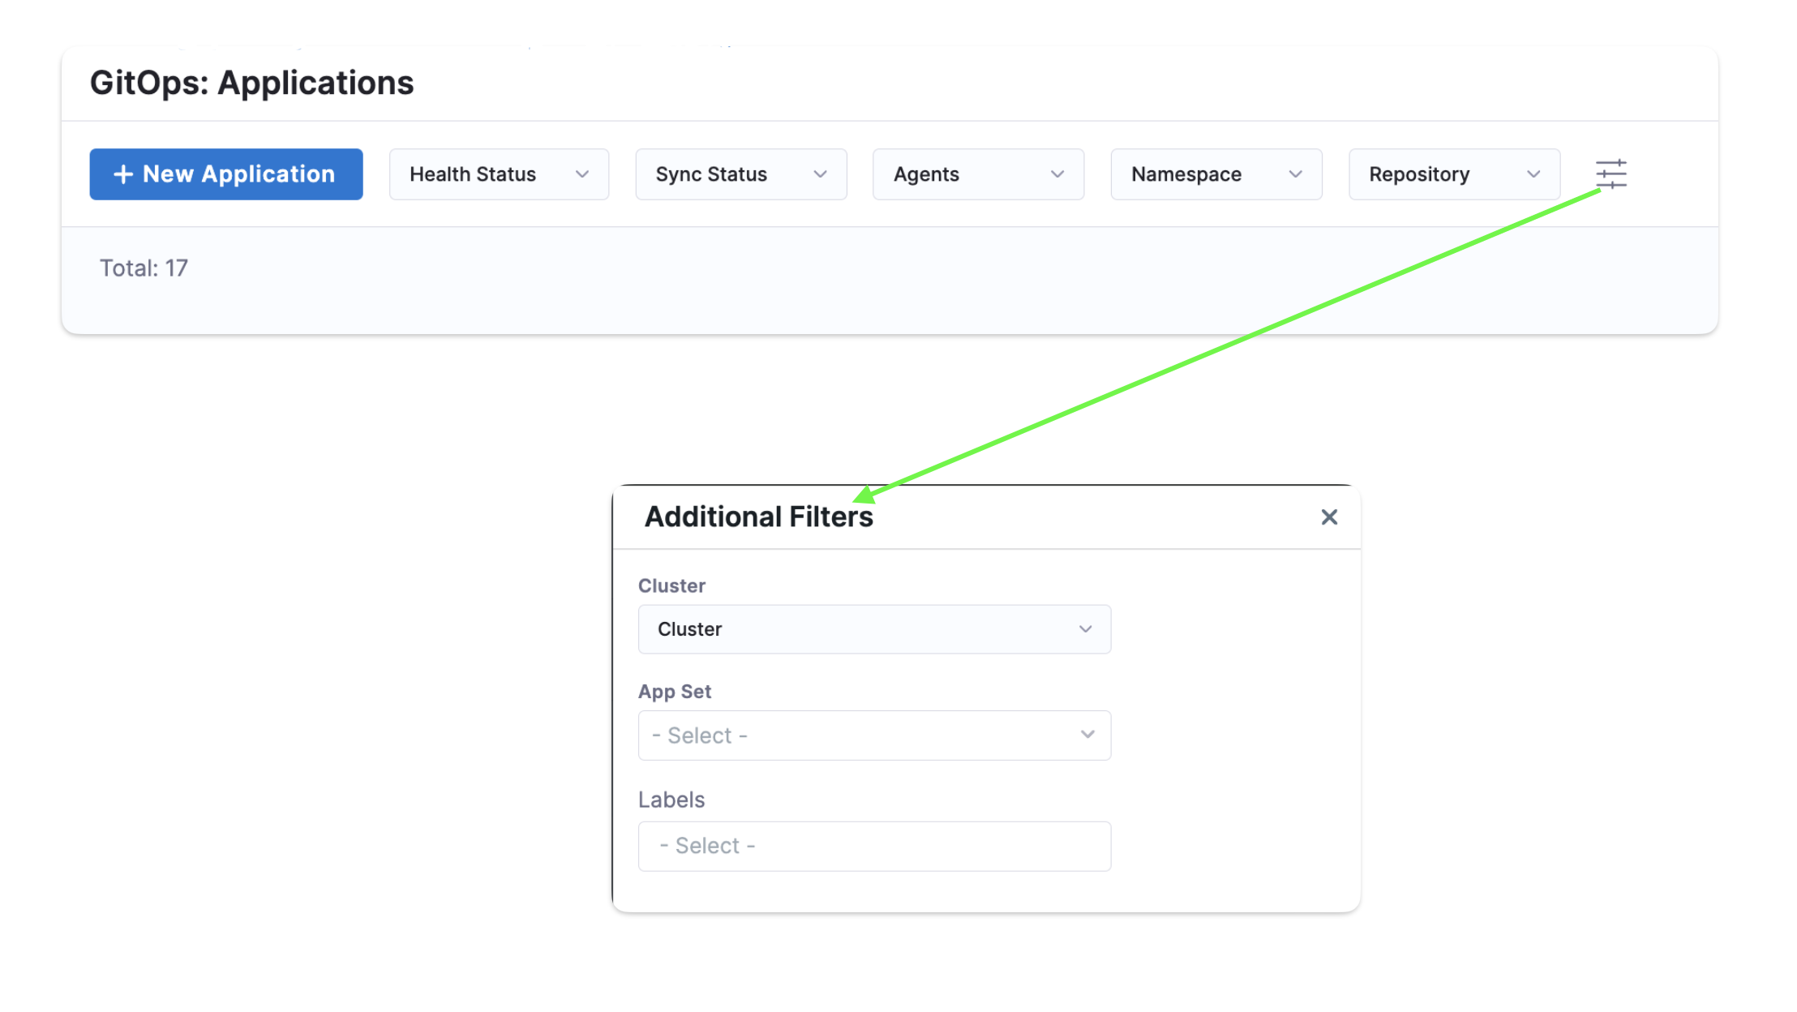Click the chevron on the Repository filter
The width and height of the screenshot is (1797, 1012).
point(1533,174)
